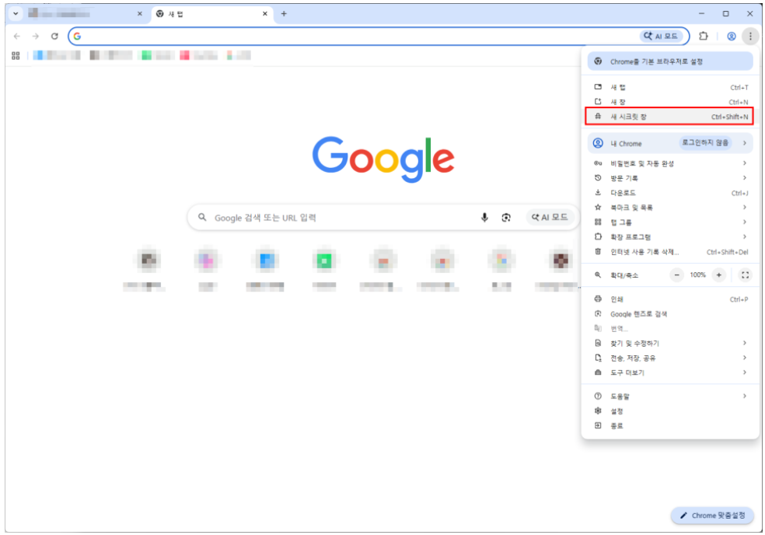Open the tab search dropdown arrow
Viewport: 765px width, 535px height.
click(16, 14)
